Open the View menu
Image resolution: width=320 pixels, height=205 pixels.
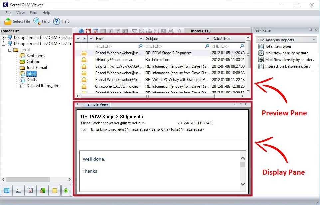pos(20,13)
